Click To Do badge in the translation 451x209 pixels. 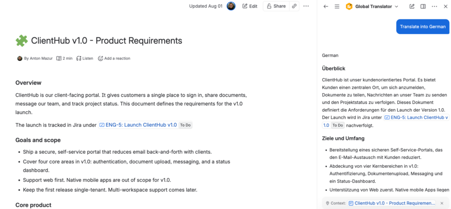pos(337,125)
